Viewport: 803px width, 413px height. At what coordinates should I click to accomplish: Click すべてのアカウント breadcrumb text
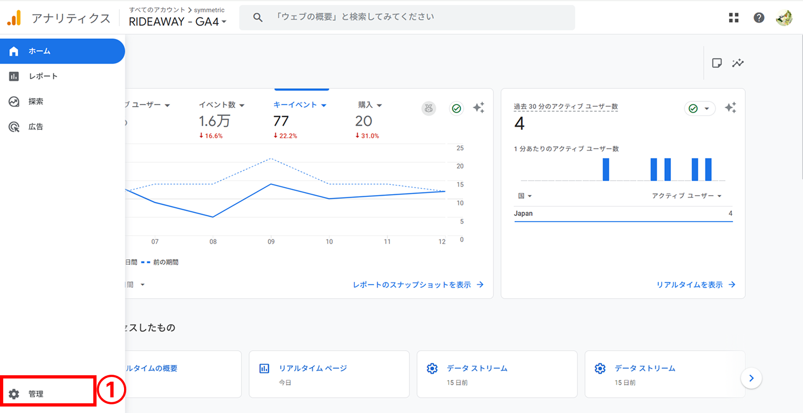[156, 10]
